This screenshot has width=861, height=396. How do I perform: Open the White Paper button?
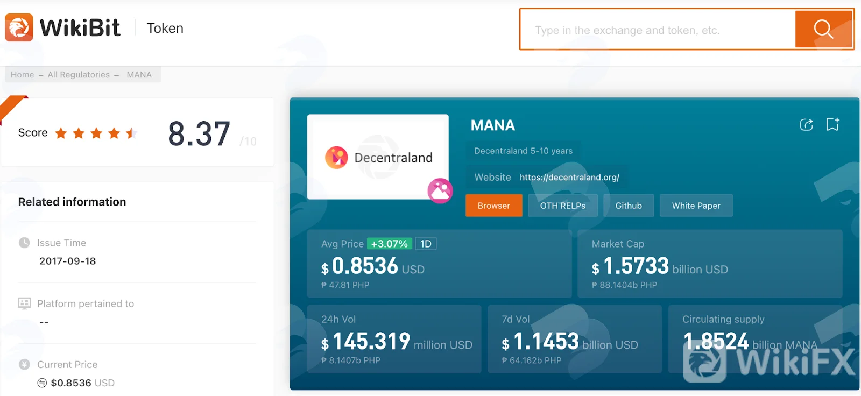pos(696,206)
